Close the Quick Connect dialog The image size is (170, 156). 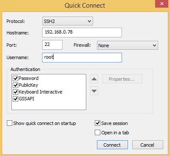(x=162, y=4)
